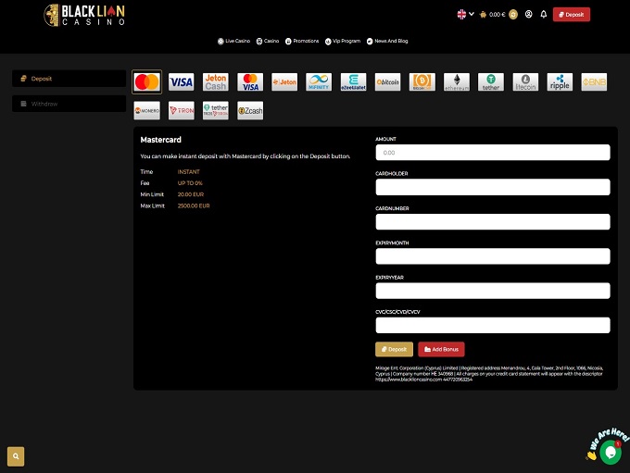The height and width of the screenshot is (473, 630).
Task: Open the user account profile icon
Action: [x=528, y=15]
